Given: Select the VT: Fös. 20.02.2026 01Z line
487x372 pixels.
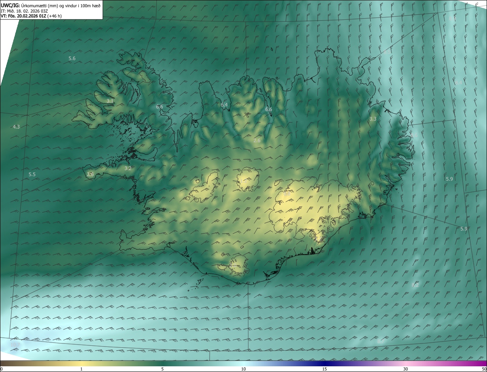Looking at the screenshot, I should coord(31,16).
